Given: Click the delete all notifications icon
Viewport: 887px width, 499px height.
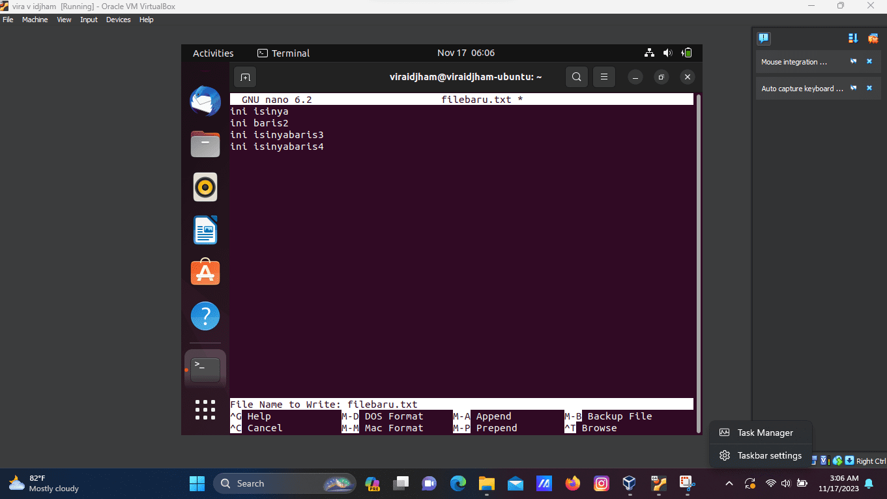Looking at the screenshot, I should pyautogui.click(x=872, y=38).
